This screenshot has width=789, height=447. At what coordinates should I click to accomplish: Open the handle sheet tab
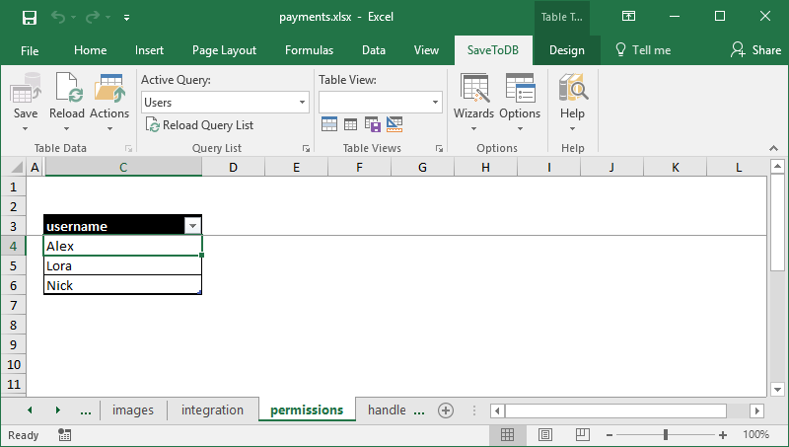pyautogui.click(x=387, y=410)
